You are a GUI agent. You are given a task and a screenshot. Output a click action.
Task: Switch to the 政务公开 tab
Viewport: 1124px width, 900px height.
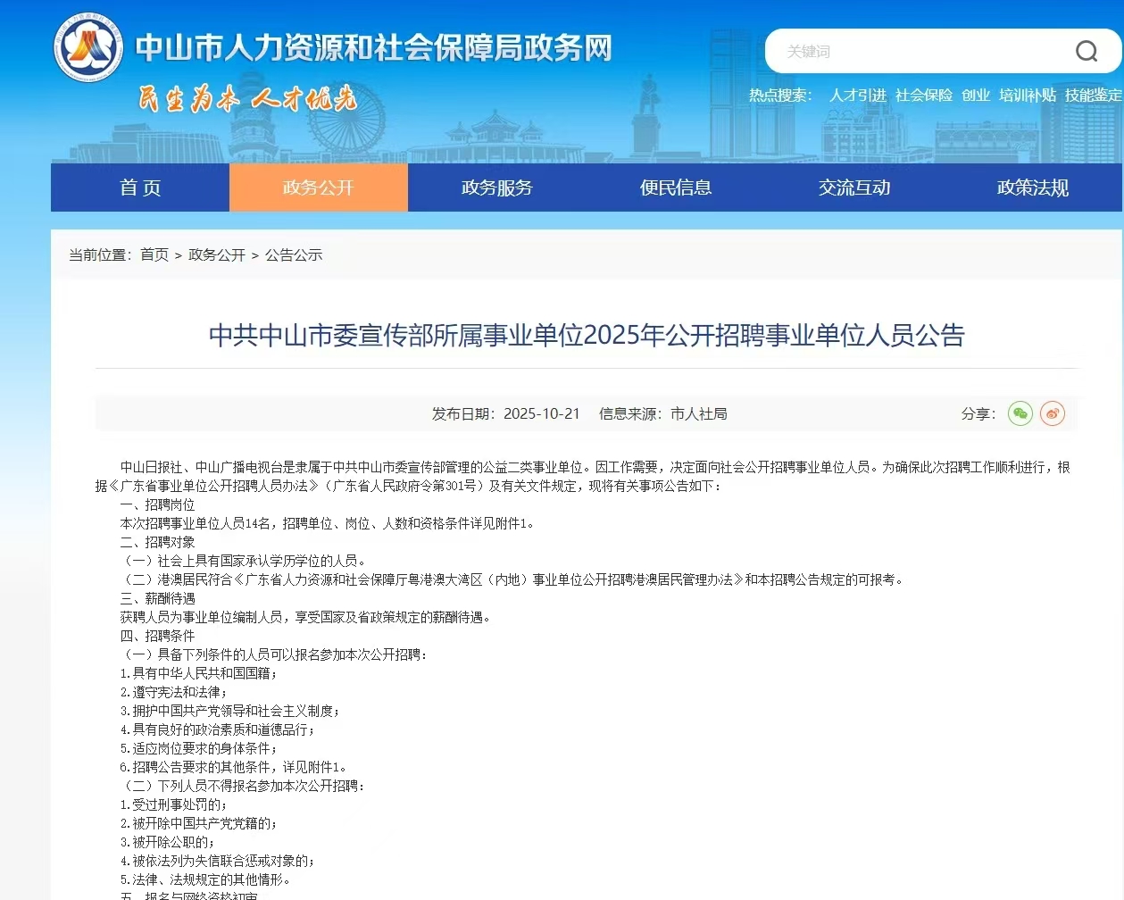pyautogui.click(x=318, y=187)
